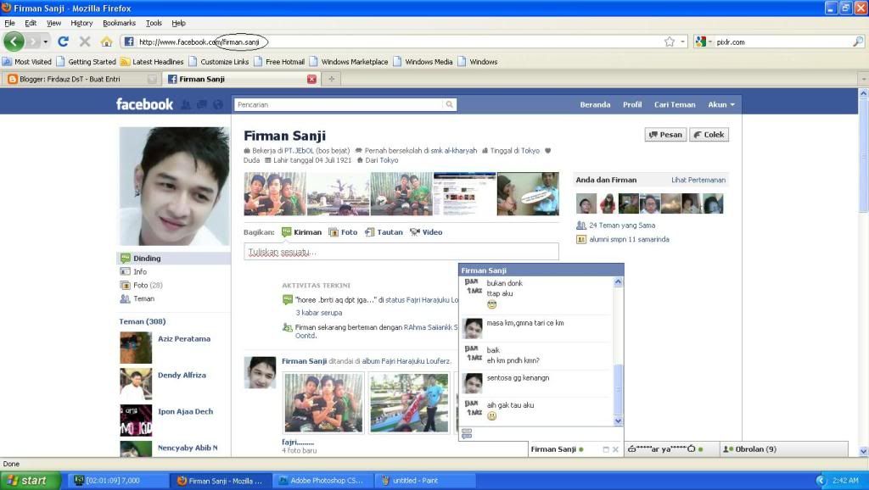This screenshot has width=869, height=490.
Task: Open friend Aziz Peratama's profile
Action: pos(184,339)
